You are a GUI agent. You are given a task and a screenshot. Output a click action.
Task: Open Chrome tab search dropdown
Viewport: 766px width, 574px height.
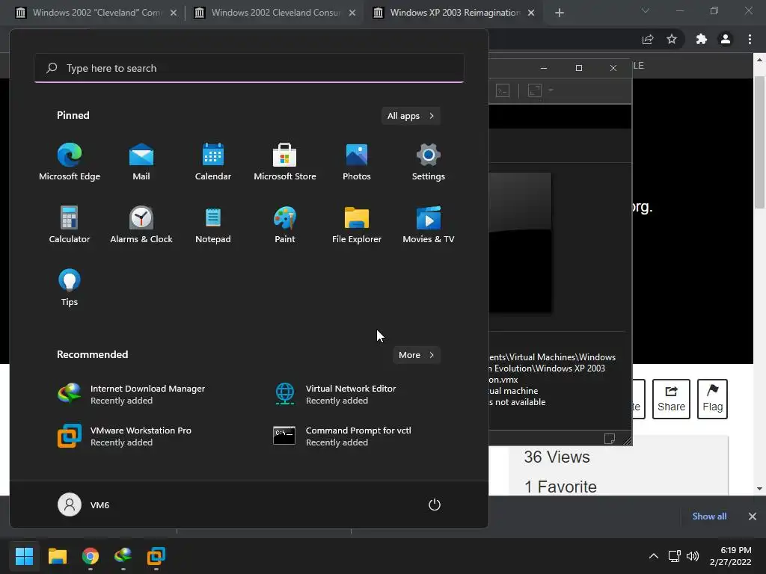pyautogui.click(x=646, y=10)
